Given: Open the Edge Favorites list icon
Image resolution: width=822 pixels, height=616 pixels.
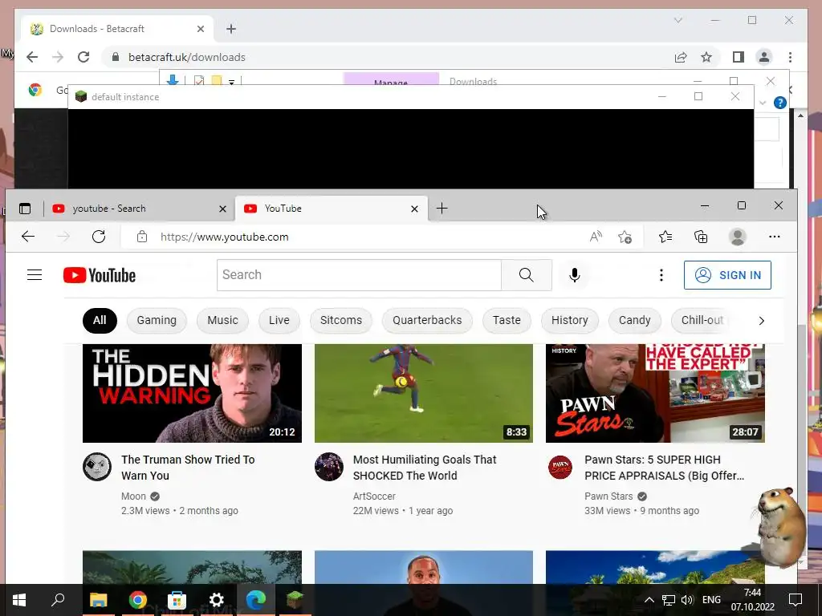Looking at the screenshot, I should [x=665, y=237].
